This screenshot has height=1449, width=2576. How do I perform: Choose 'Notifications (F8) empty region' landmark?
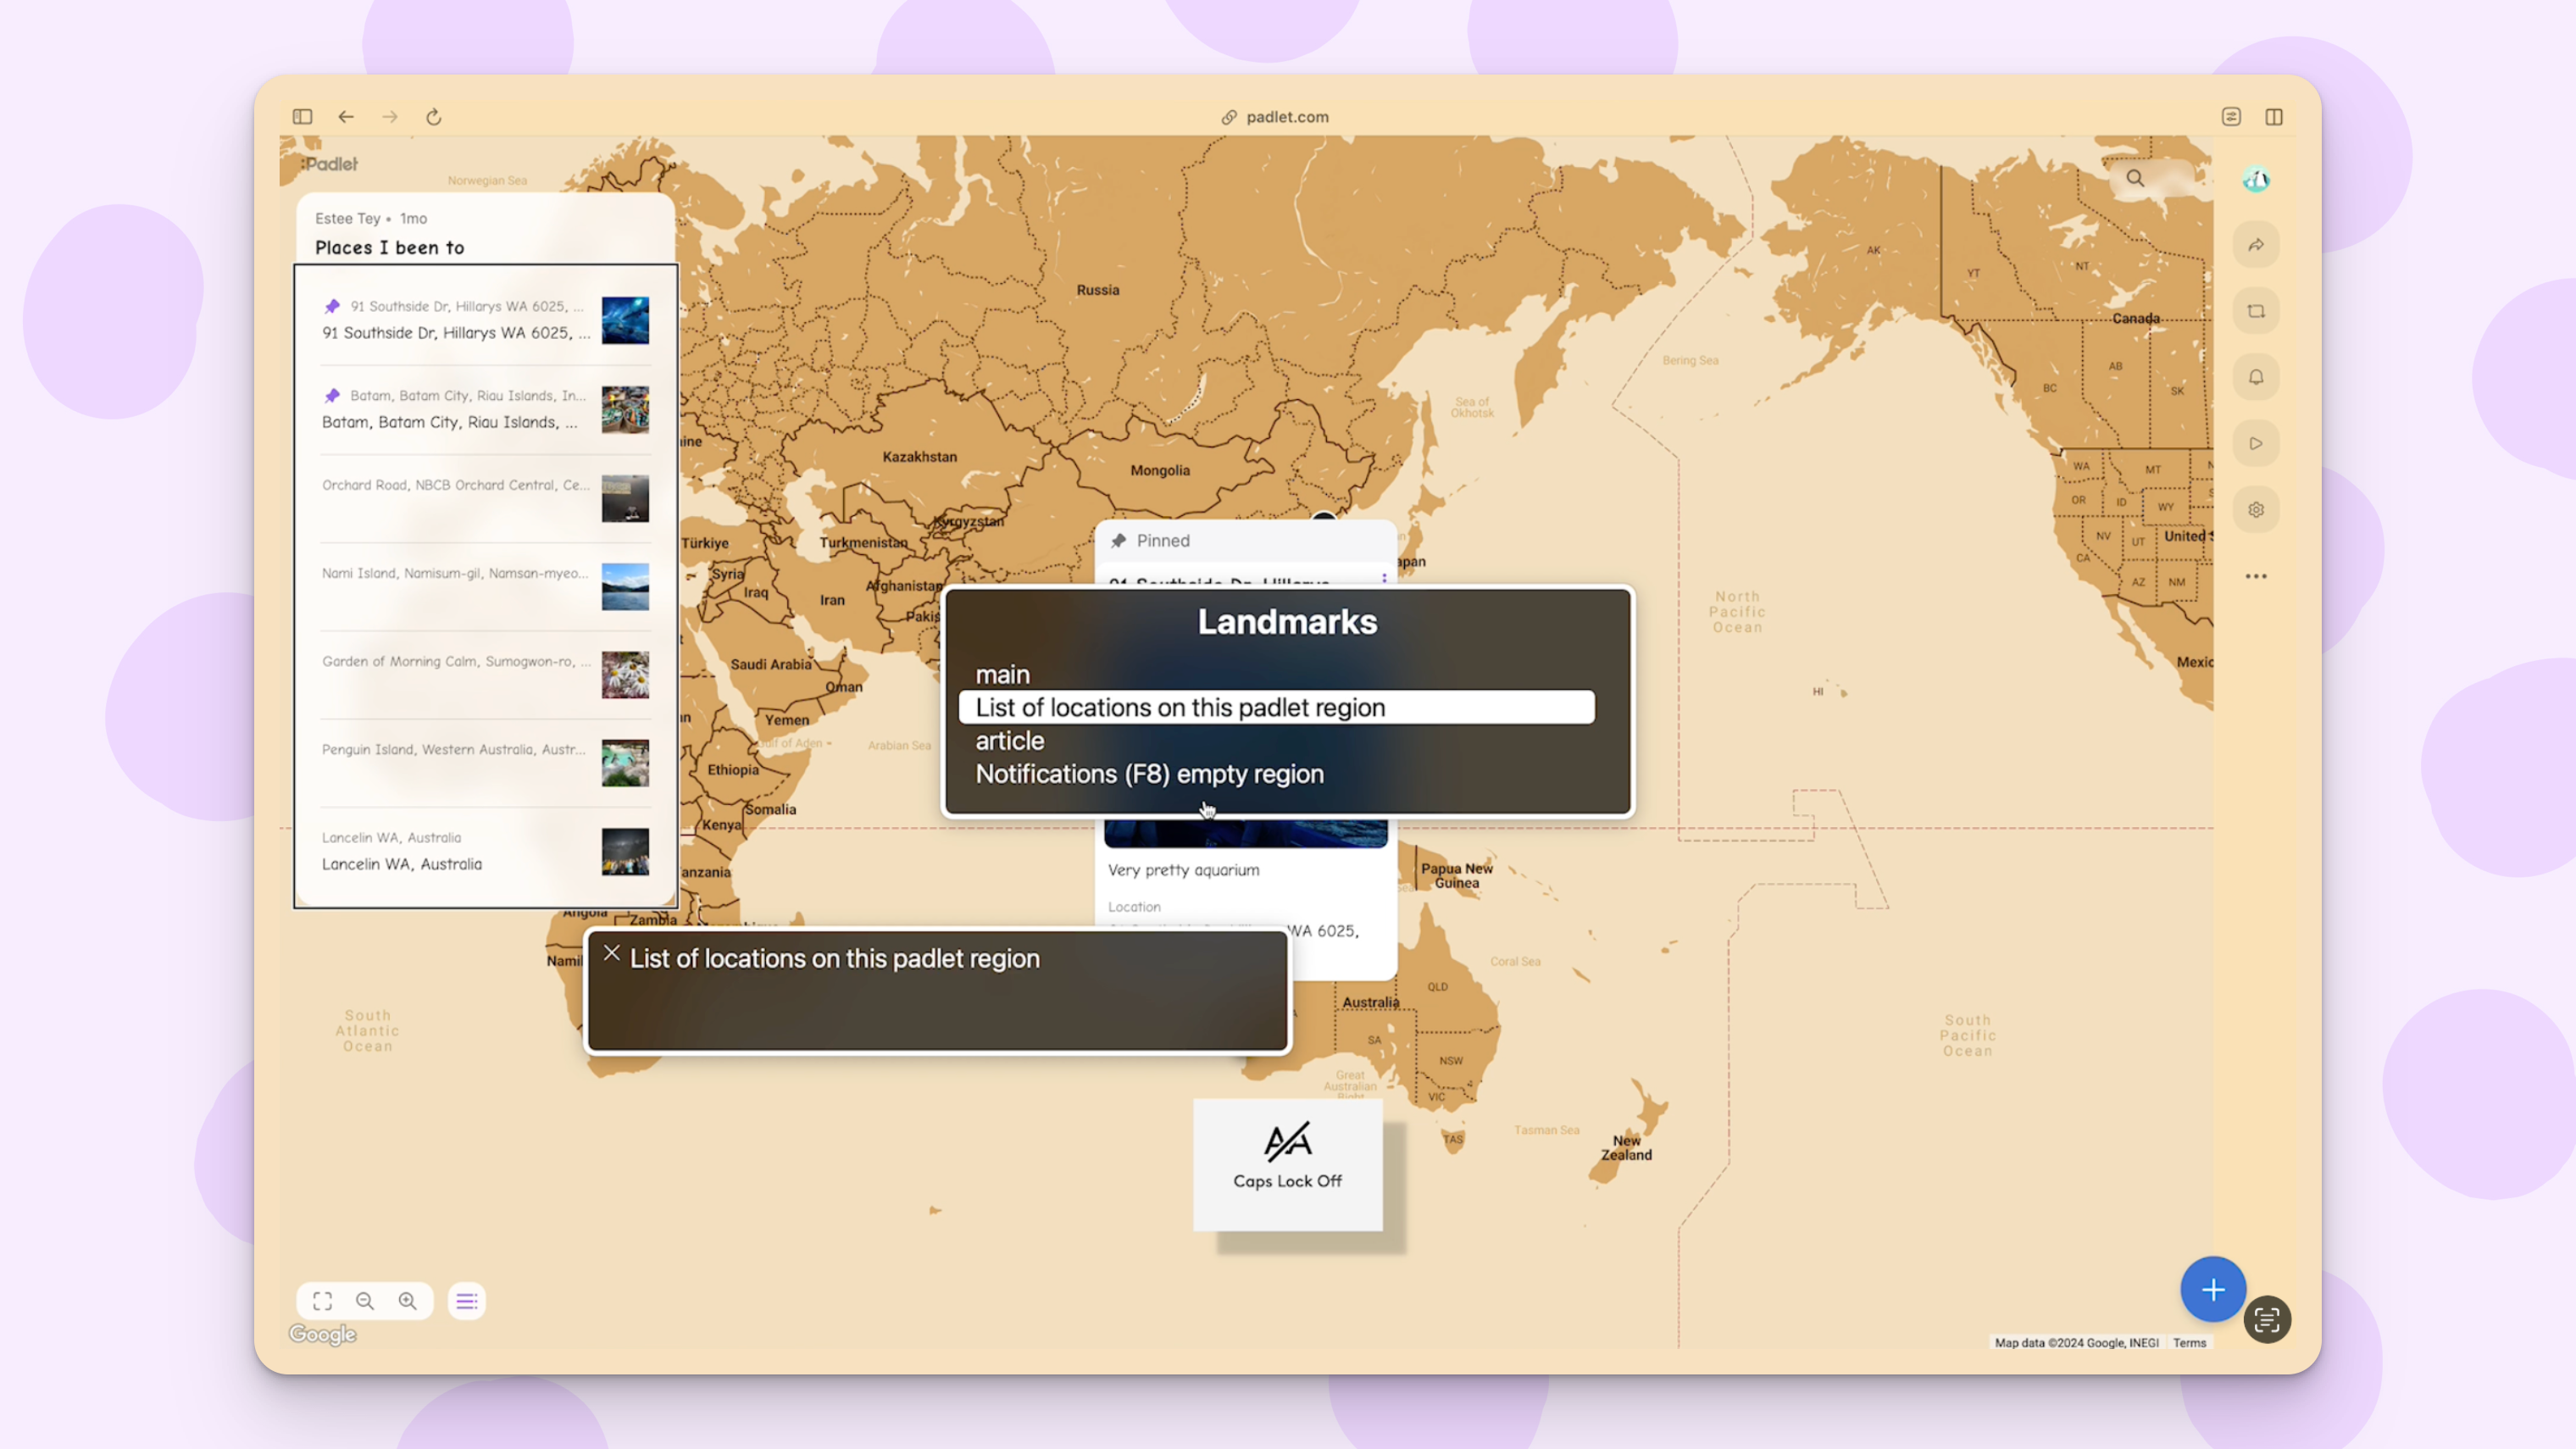point(1149,774)
